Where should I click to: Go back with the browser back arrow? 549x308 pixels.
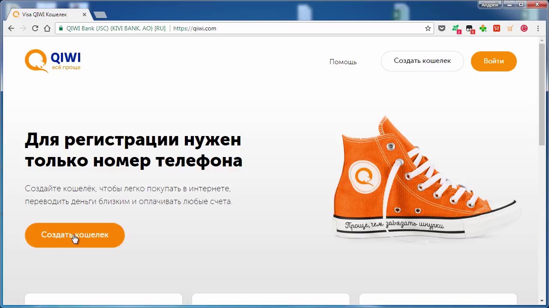tap(11, 28)
